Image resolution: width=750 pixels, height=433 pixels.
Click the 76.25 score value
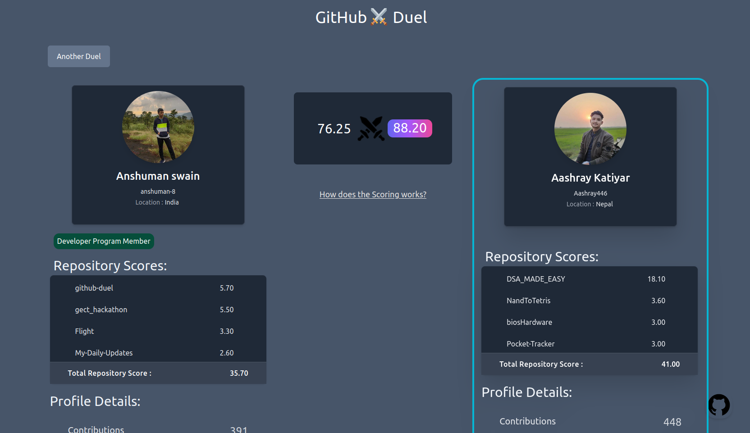pos(334,128)
